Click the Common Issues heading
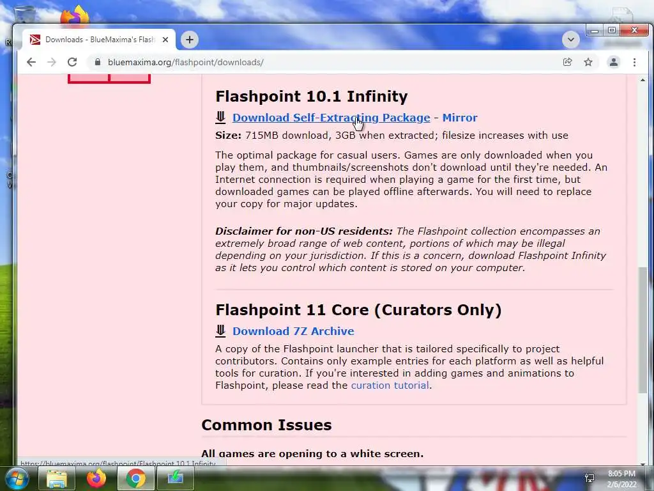654x491 pixels. [266, 425]
